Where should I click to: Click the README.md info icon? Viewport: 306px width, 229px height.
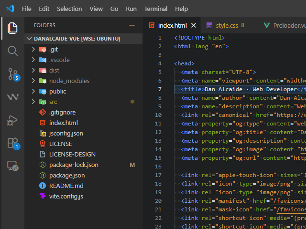[43, 186]
